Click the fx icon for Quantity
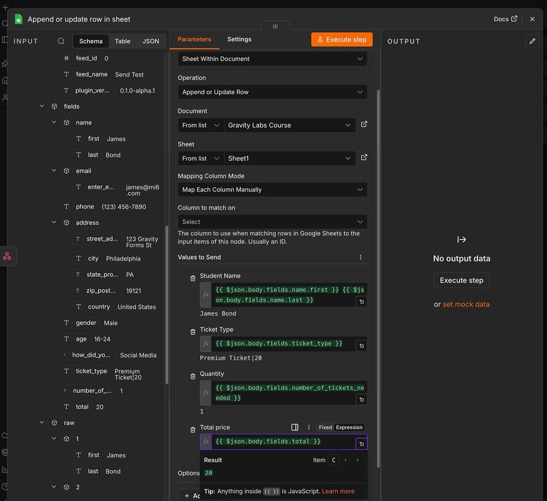The width and height of the screenshot is (547, 501). click(206, 393)
